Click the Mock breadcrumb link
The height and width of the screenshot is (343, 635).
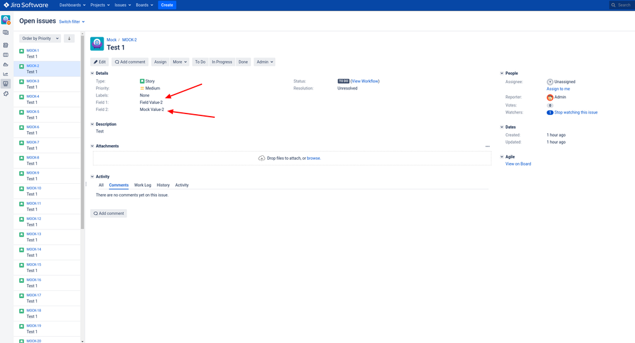pos(111,40)
